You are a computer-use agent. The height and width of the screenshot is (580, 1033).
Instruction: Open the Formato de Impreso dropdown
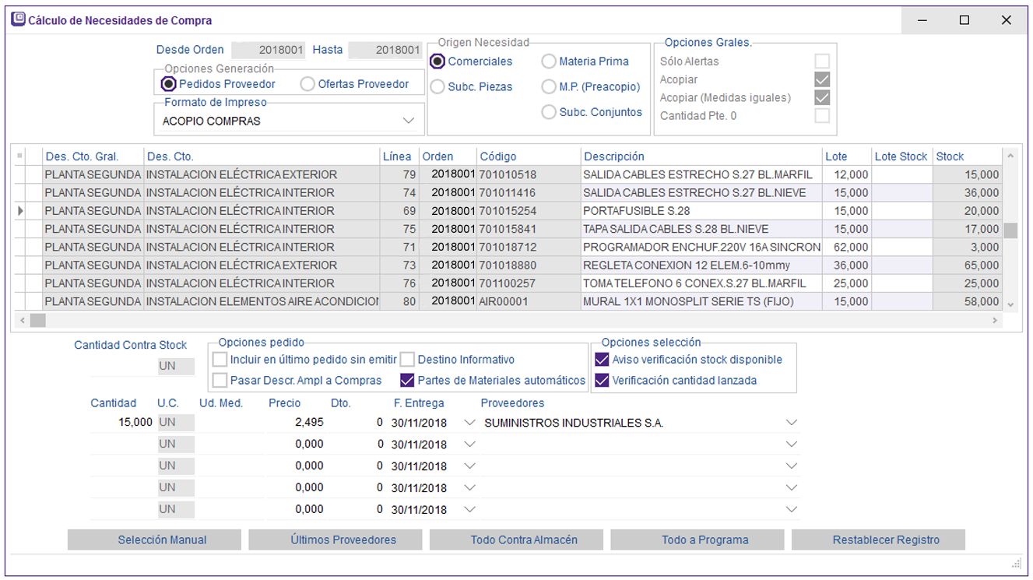click(409, 121)
